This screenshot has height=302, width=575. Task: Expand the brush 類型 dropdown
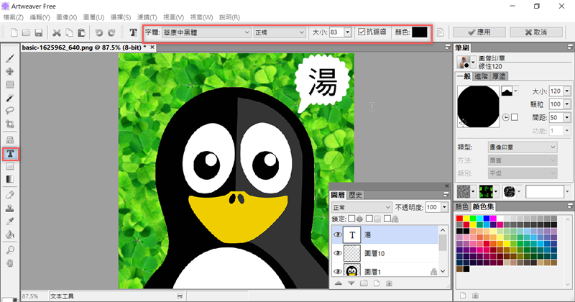tap(522, 147)
